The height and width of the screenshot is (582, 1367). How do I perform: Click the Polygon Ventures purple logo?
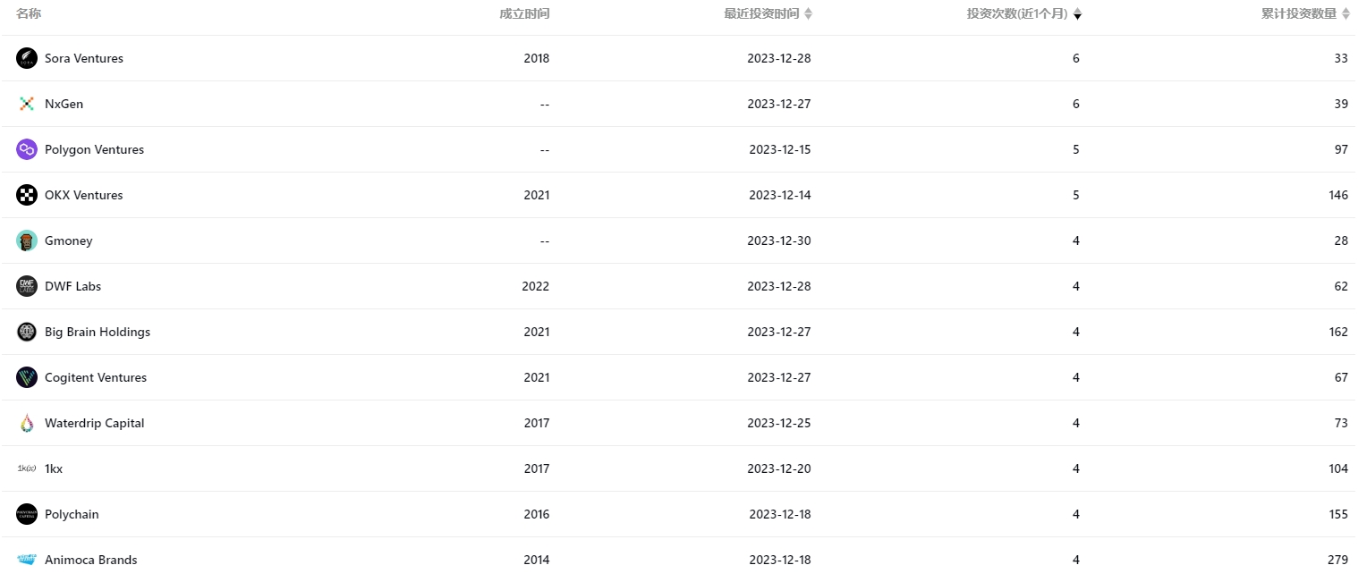coord(27,149)
